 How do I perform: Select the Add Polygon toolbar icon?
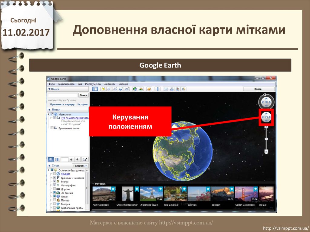tap(109, 89)
